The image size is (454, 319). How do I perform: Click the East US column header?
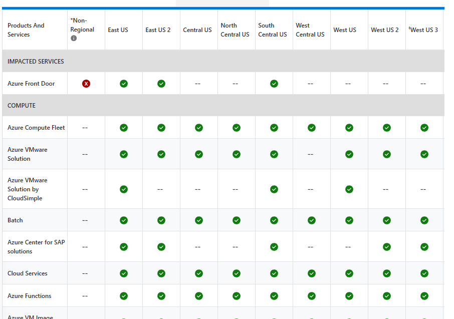118,30
